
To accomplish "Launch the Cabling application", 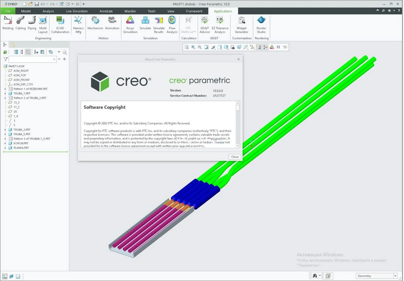I will tap(20, 23).
